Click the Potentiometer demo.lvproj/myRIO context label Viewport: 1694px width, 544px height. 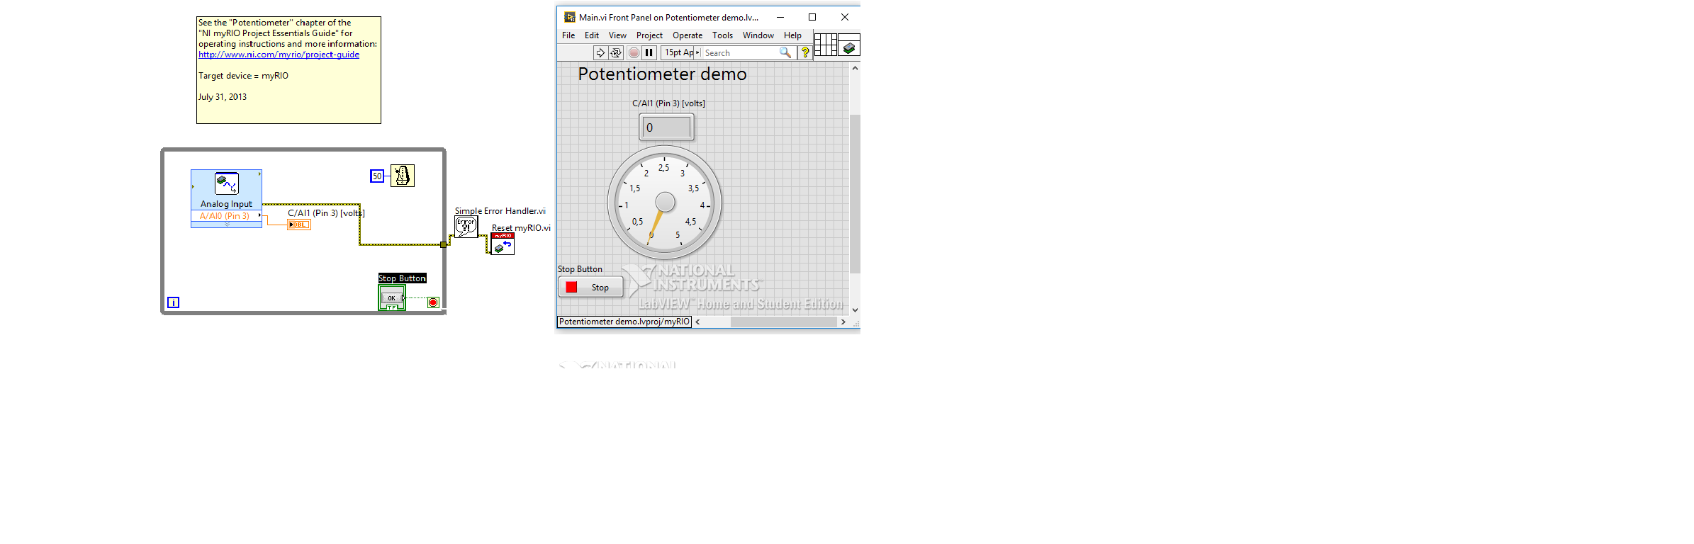pos(624,322)
